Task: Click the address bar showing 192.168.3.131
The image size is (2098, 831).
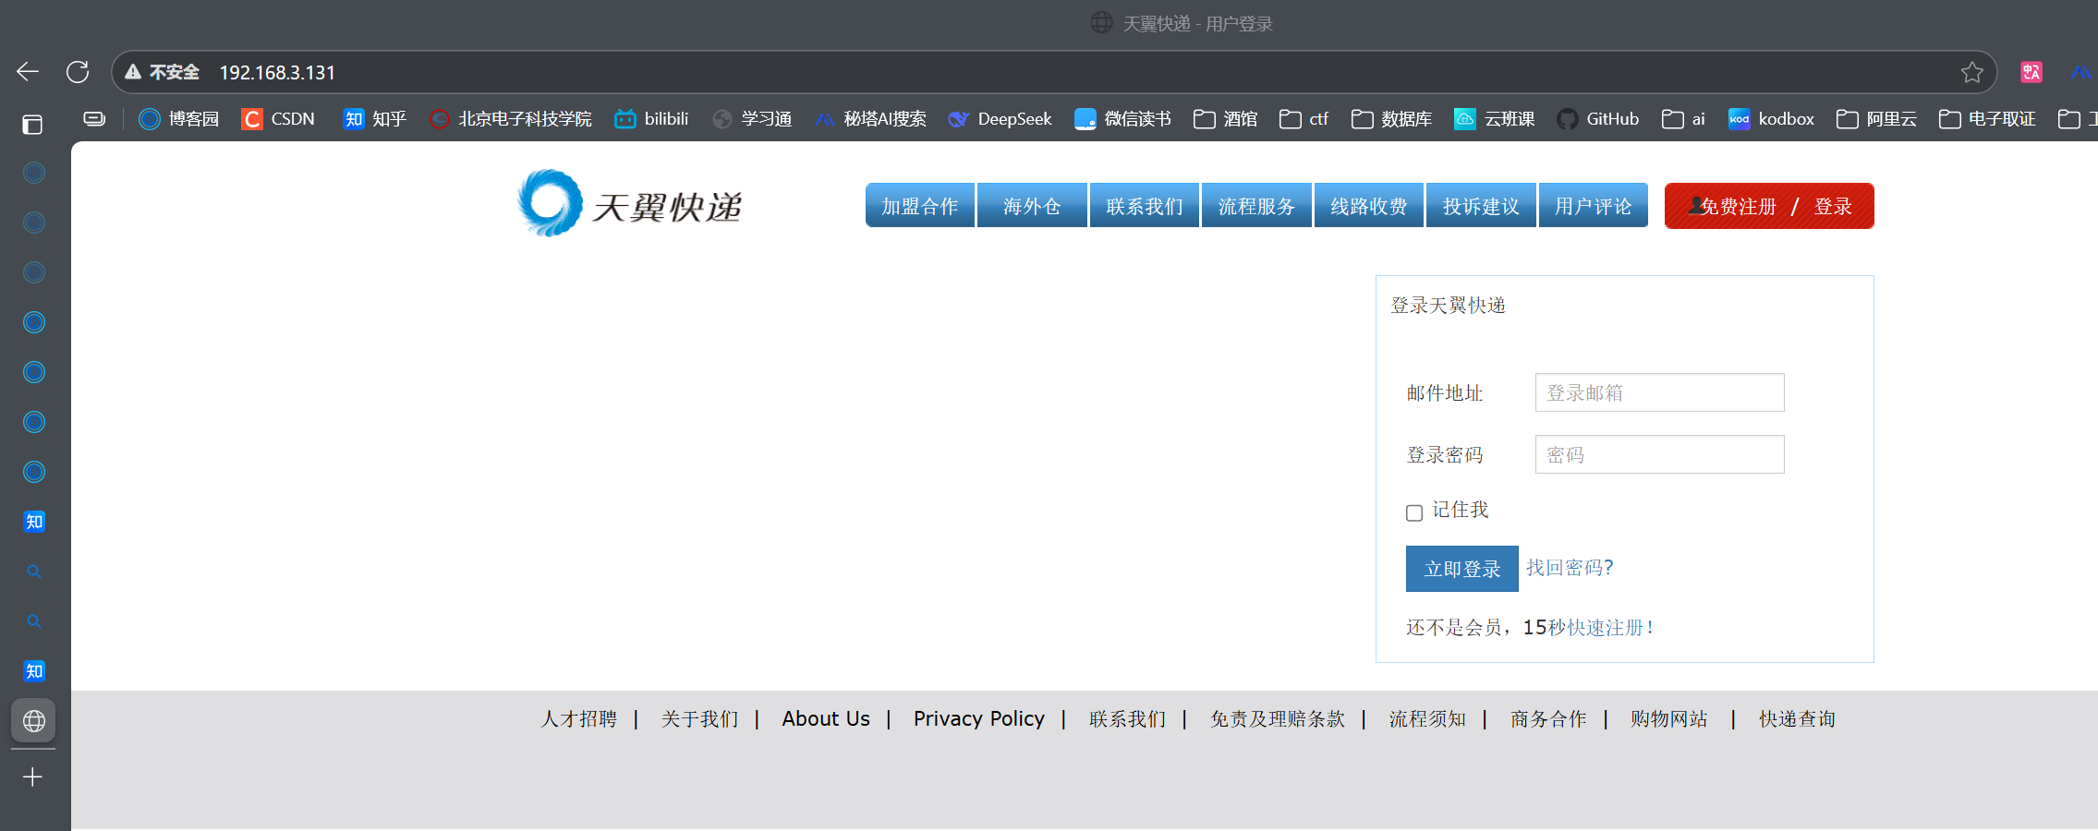Action: click(x=1054, y=72)
